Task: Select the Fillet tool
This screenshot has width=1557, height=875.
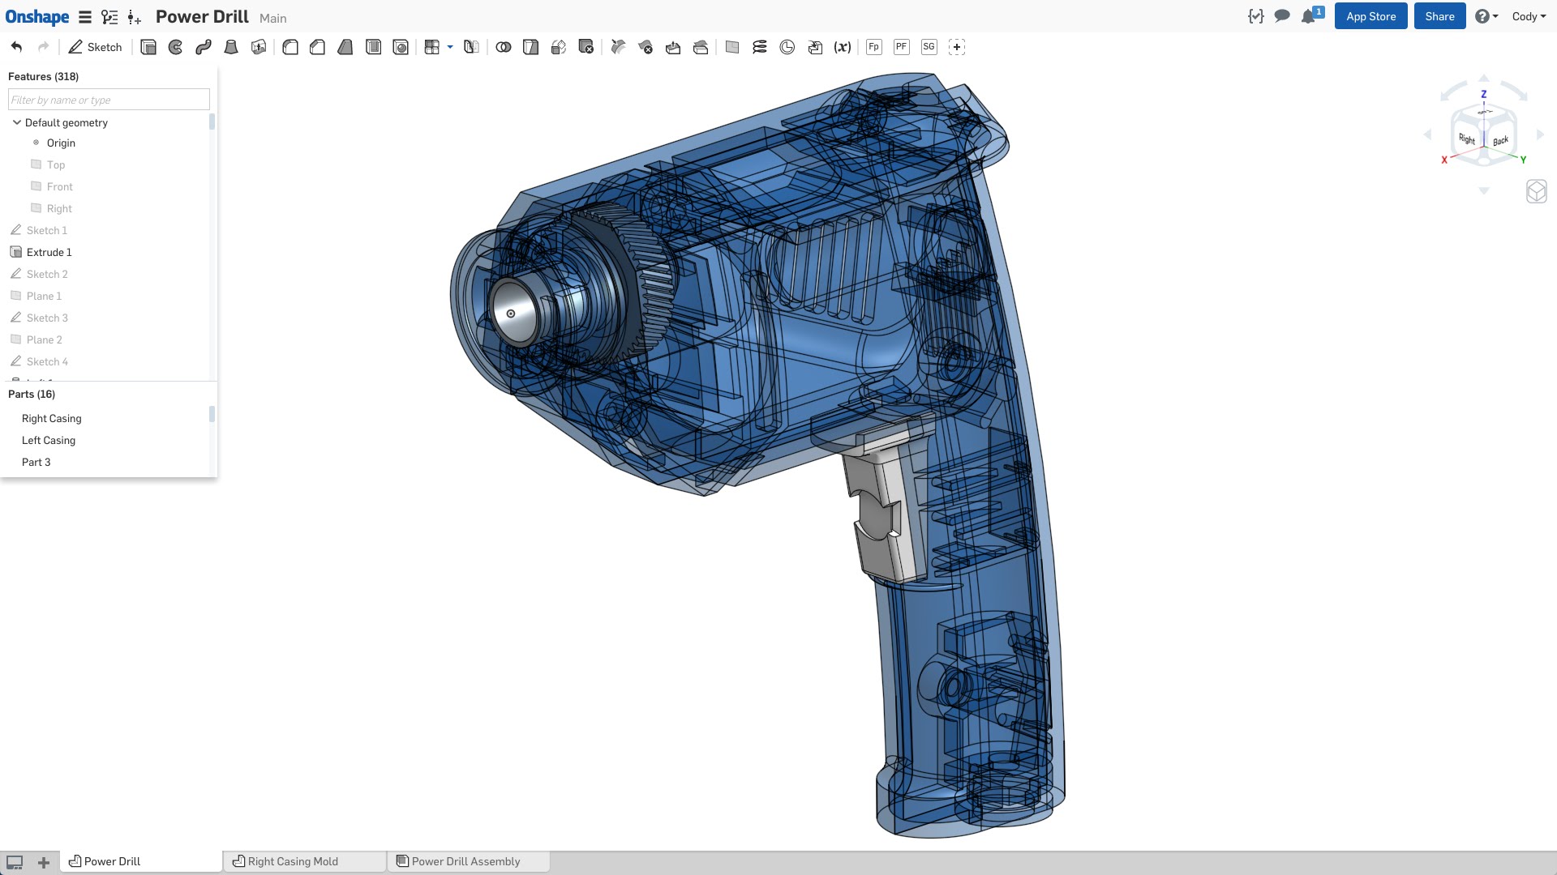Action: (290, 47)
